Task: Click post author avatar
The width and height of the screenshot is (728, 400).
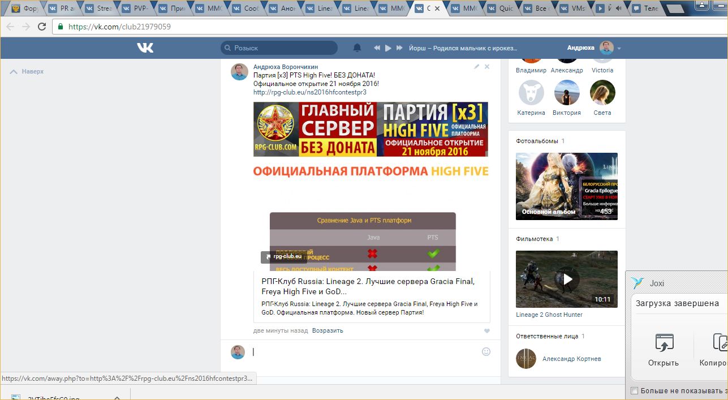Action: point(239,72)
